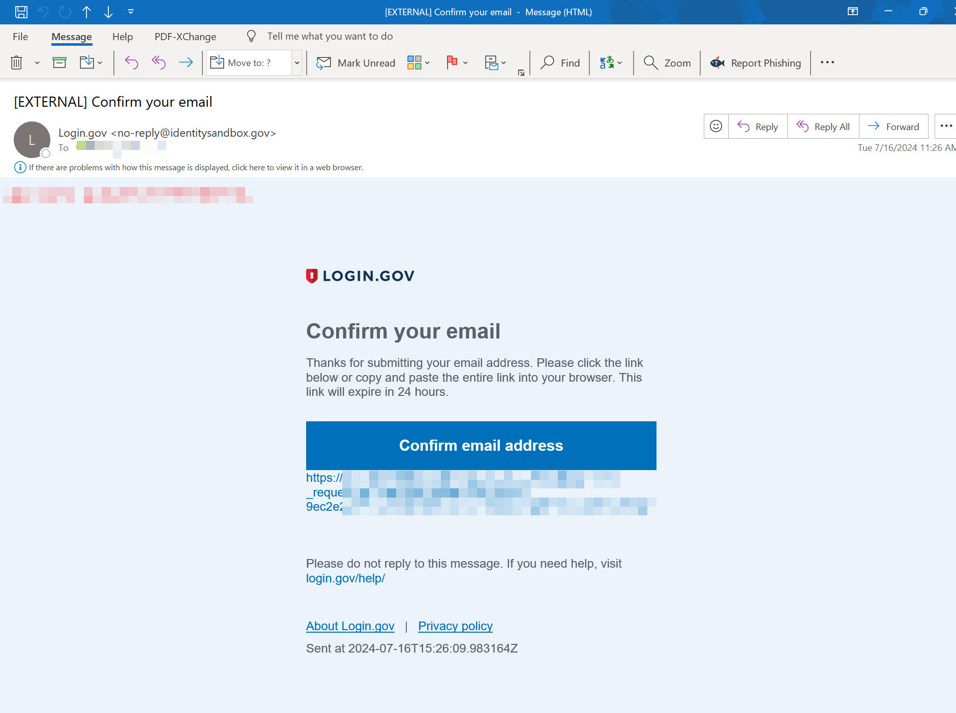Open more toolbar commands via ellipsis
The height and width of the screenshot is (713, 956).
click(827, 63)
